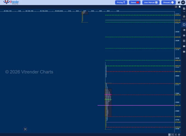
Task: Click the bookmarks icon beside Glossary
Action: 179,2
